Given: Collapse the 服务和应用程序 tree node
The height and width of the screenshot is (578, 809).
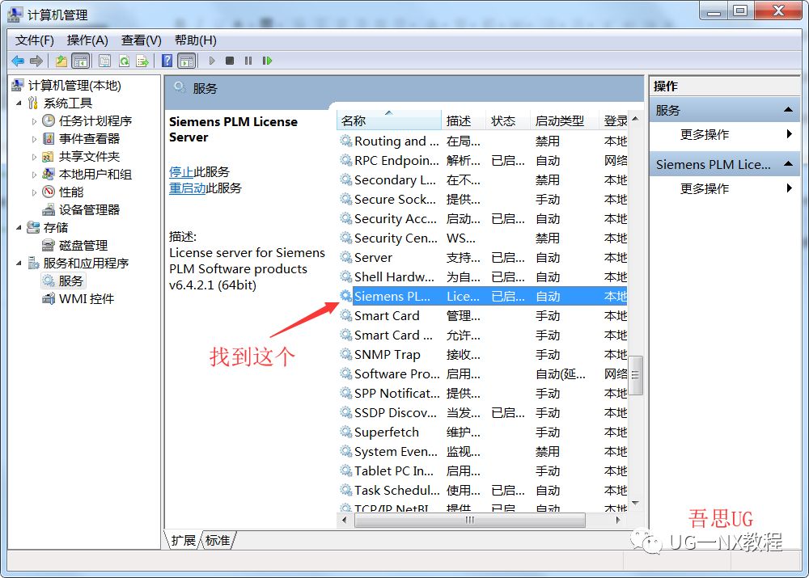Looking at the screenshot, I should [19, 263].
